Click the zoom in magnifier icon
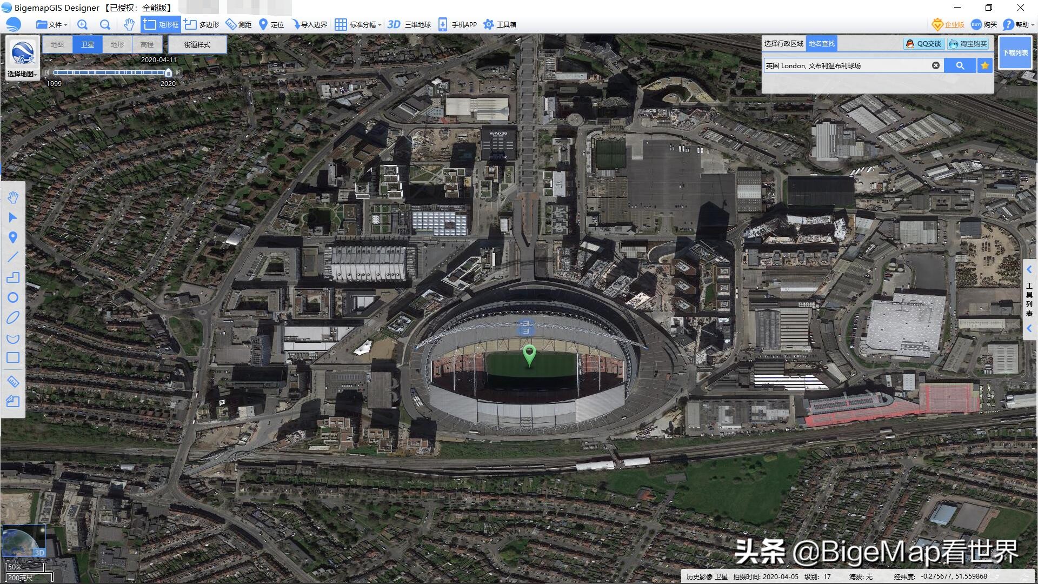The image size is (1038, 584). [82, 24]
